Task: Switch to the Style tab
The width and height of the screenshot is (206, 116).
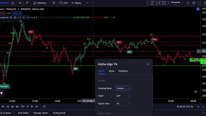Action: pos(111,71)
